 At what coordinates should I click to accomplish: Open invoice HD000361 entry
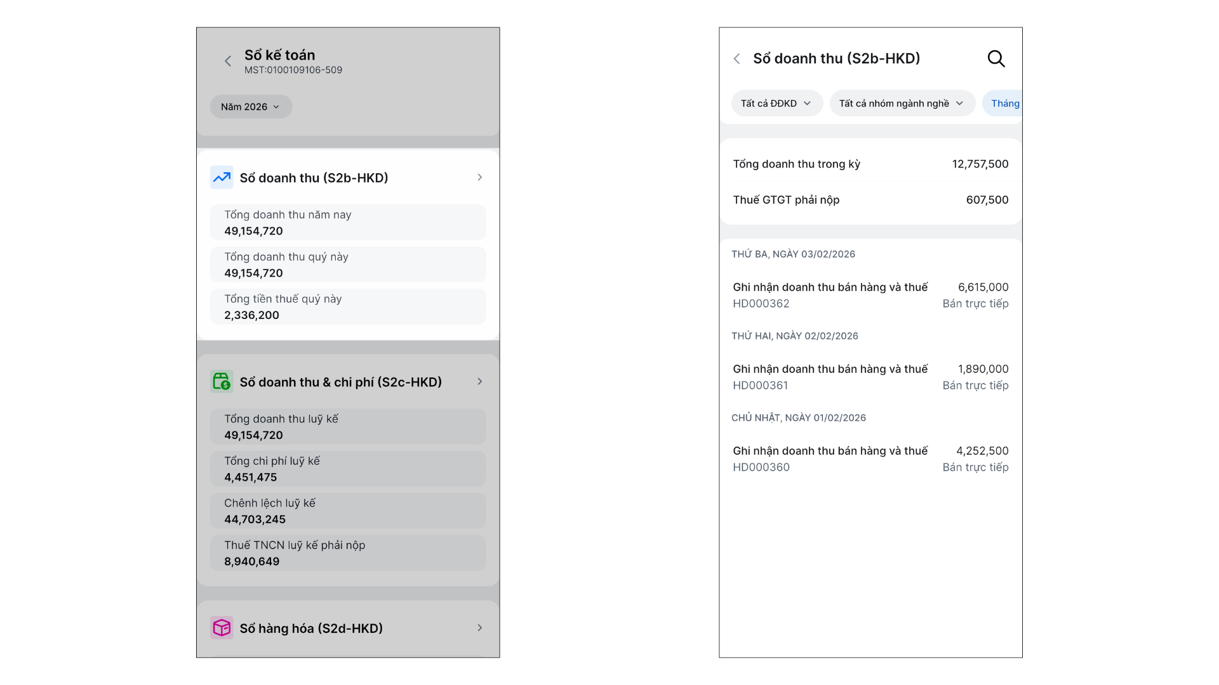tap(870, 377)
